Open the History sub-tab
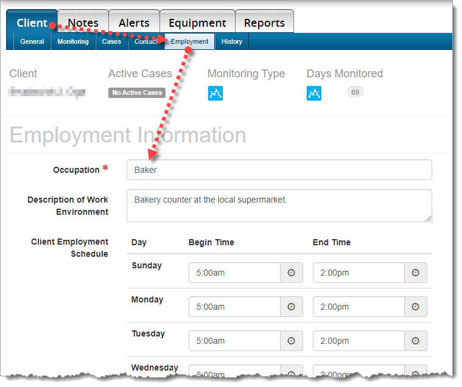Viewport: 462px width, 387px height. point(231,41)
